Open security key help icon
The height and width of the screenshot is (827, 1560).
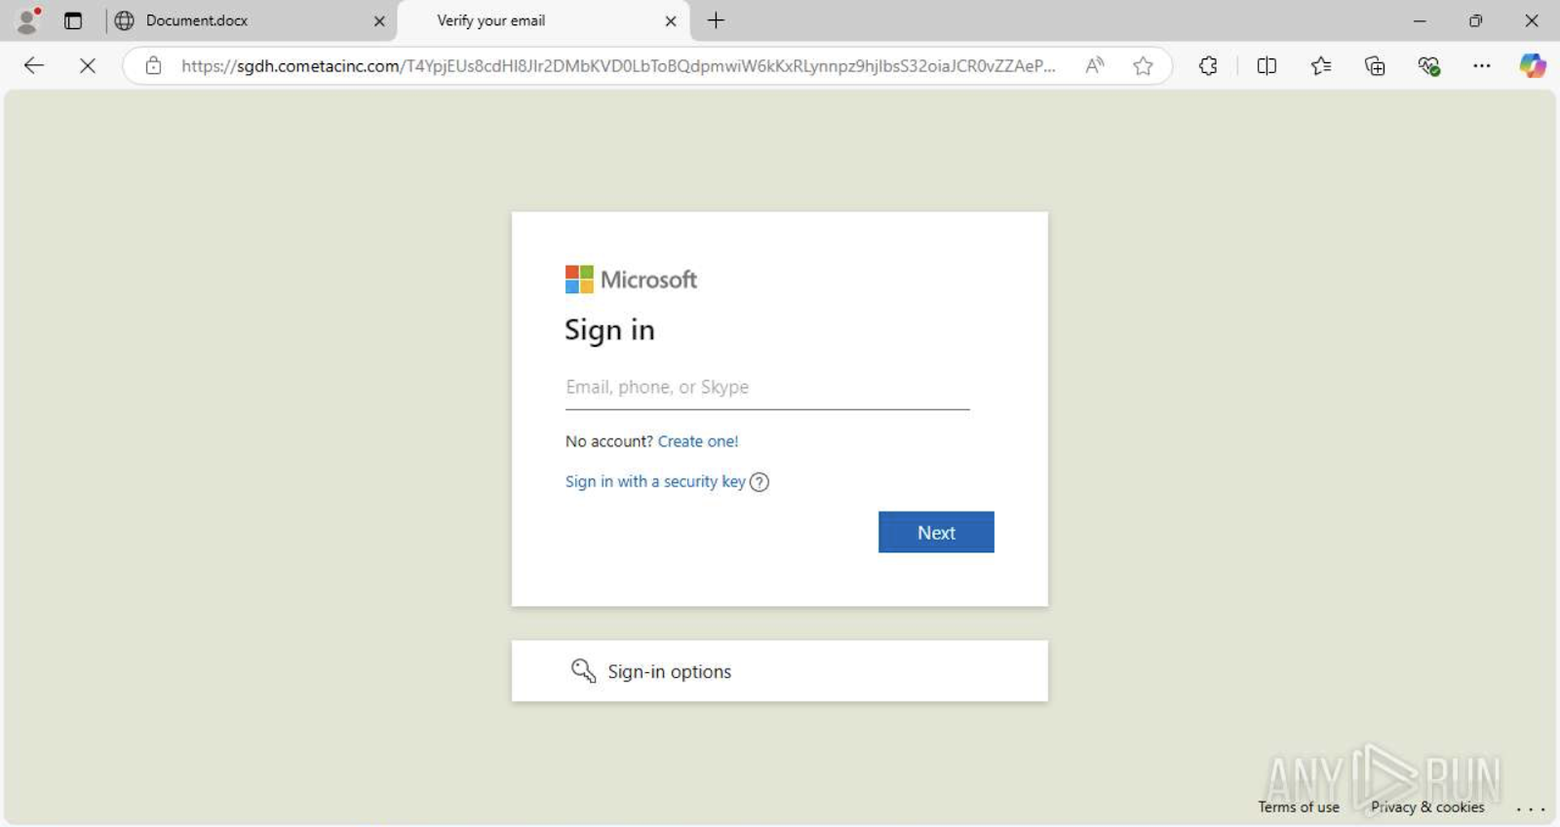click(760, 482)
